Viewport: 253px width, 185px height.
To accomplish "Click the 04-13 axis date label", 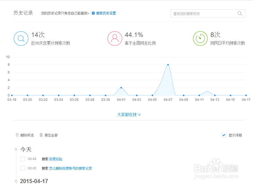I will click(215, 100).
